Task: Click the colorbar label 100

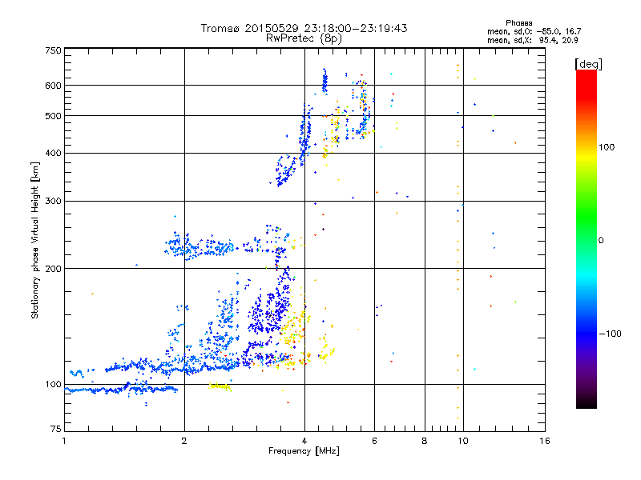Action: tap(607, 147)
